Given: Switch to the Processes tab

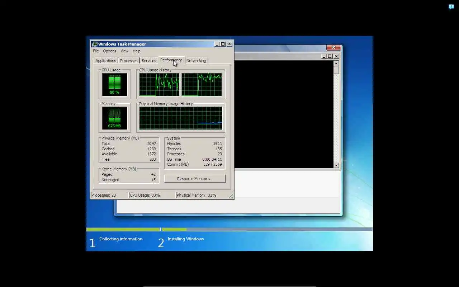Looking at the screenshot, I should point(129,61).
